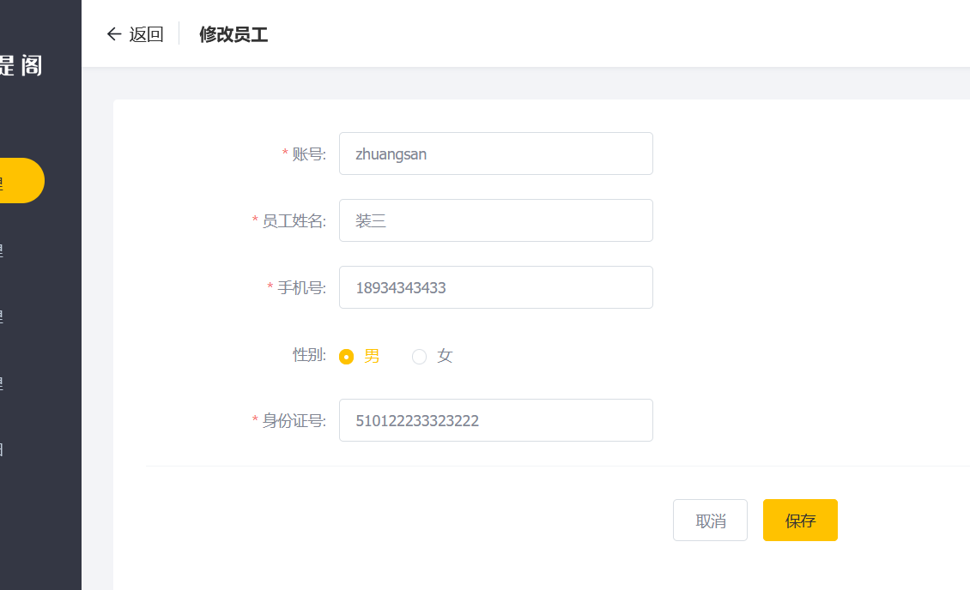Screen dimensions: 970x590
Task: Select the 女 gender radio button
Action: (x=420, y=357)
